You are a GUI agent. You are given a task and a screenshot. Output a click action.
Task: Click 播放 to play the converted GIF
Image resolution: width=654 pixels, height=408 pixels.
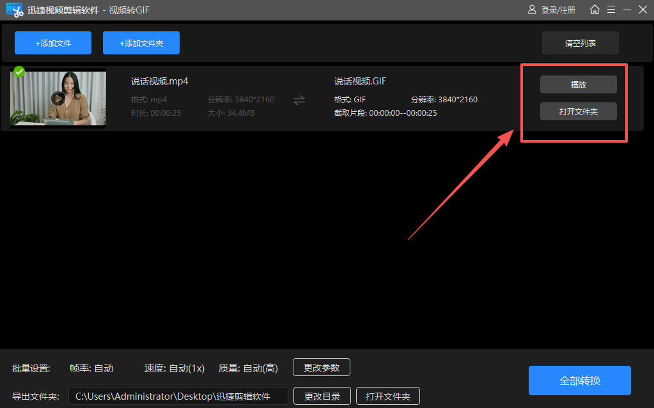[579, 84]
